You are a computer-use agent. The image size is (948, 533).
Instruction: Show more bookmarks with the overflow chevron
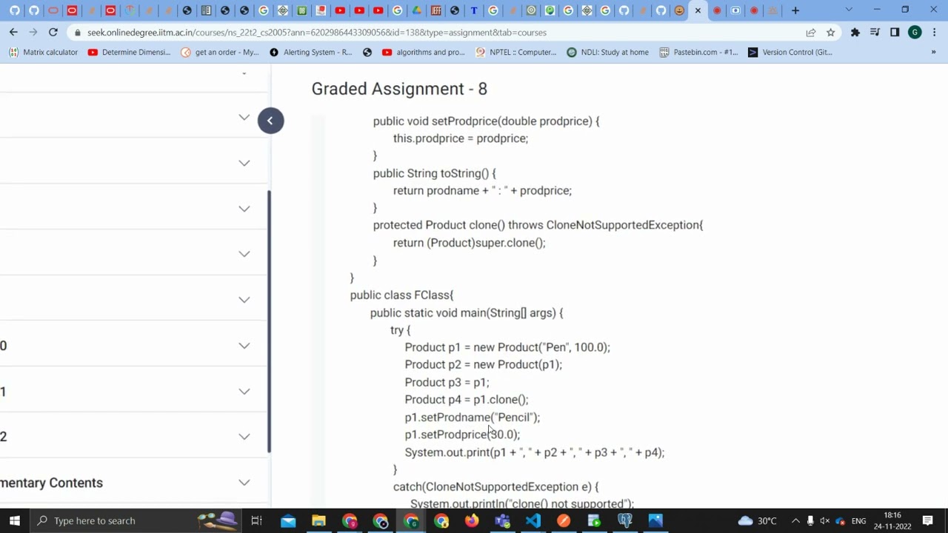click(x=933, y=52)
